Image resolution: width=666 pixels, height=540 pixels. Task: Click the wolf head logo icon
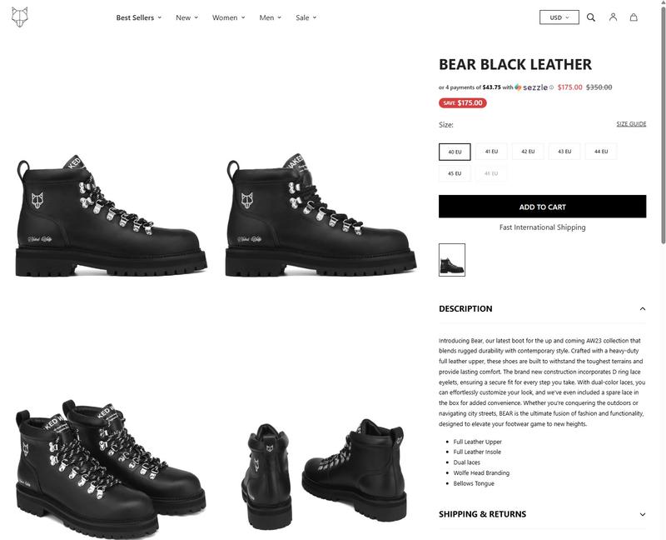point(19,17)
